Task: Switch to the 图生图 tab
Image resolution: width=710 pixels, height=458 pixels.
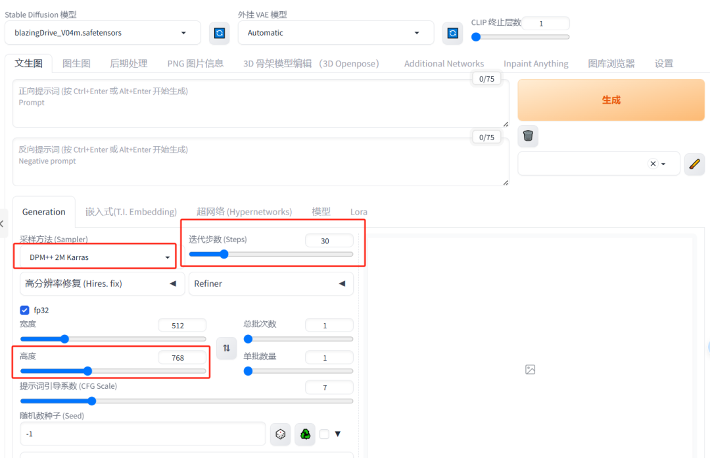Action: [76, 63]
